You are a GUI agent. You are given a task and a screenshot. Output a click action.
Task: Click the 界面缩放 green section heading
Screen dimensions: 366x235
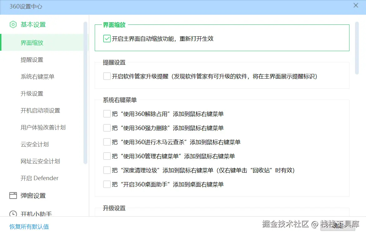114,25
